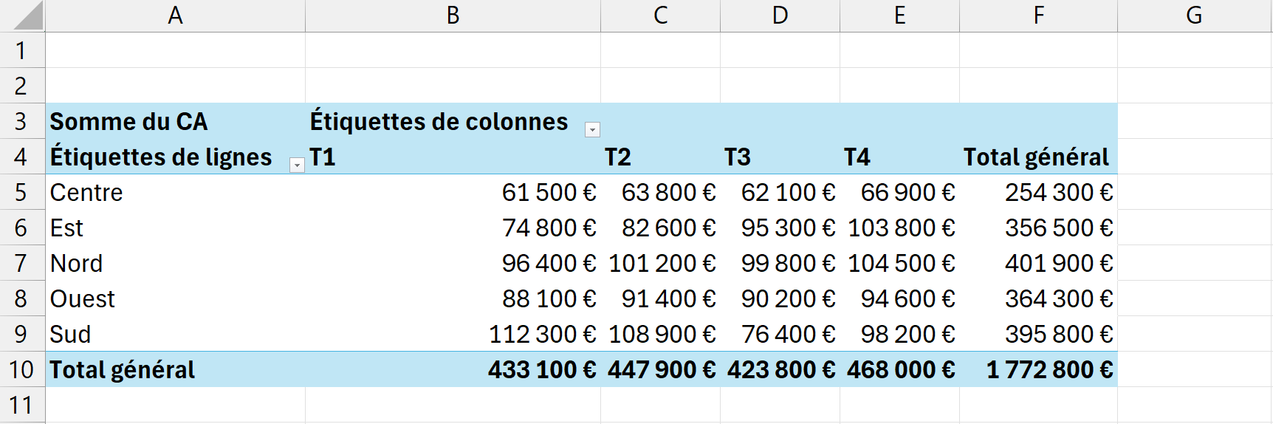The width and height of the screenshot is (1273, 424).
Task: Select column D header
Action: click(780, 16)
